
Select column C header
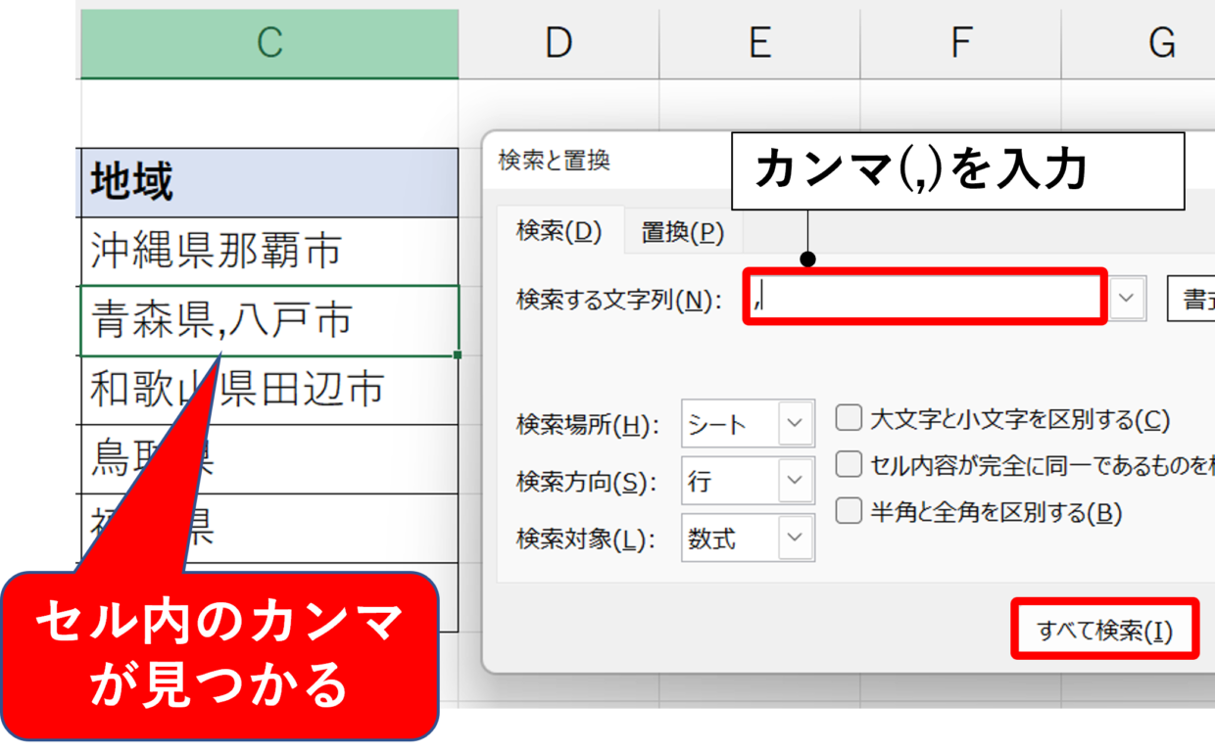point(268,43)
